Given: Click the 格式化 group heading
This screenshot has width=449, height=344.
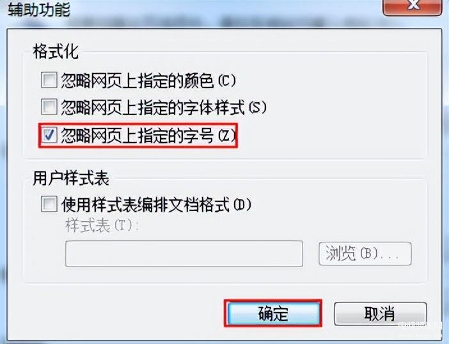Looking at the screenshot, I should click(56, 51).
